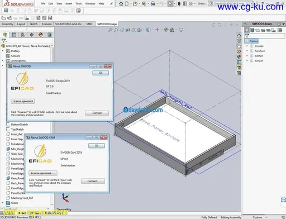The image size is (286, 219).
Task: Click the Rebuild traffic light icon
Action: point(179,3)
